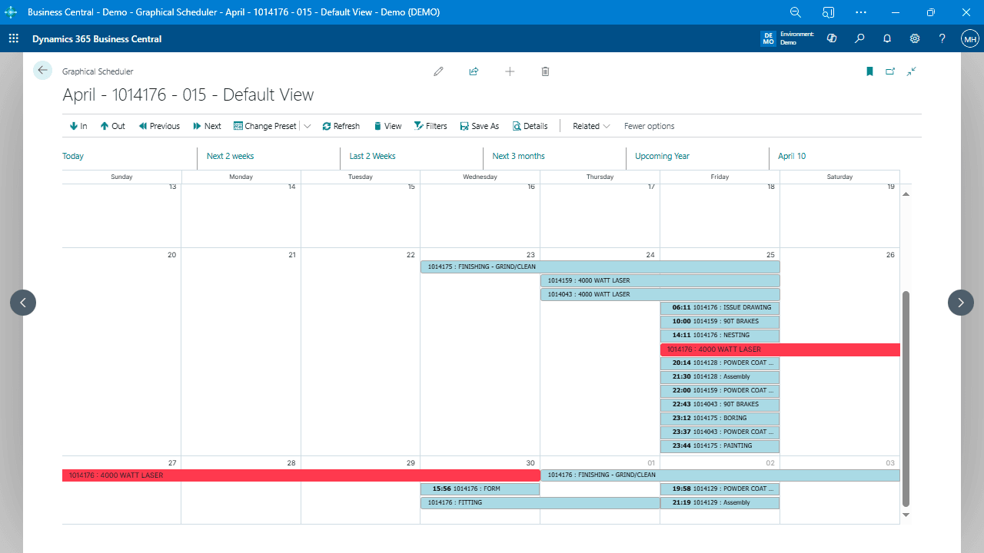The width and height of the screenshot is (984, 553).
Task: Click the pencil edit icon
Action: pos(438,71)
